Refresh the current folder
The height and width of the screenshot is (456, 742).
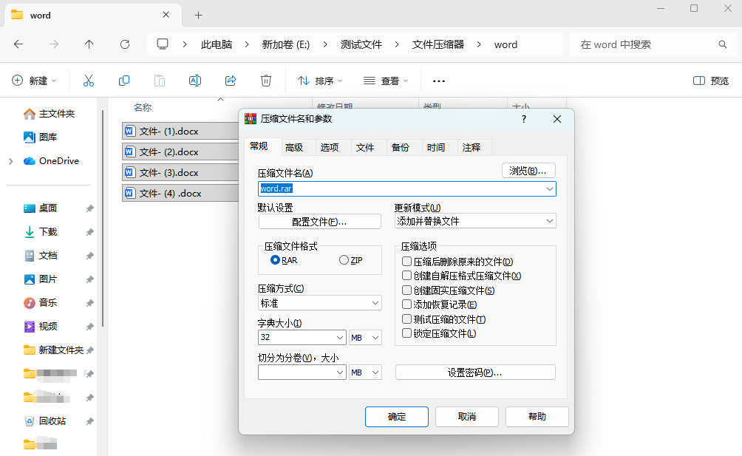[x=125, y=44]
